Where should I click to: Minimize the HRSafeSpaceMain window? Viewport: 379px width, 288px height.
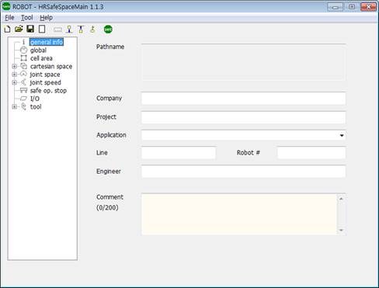point(336,7)
